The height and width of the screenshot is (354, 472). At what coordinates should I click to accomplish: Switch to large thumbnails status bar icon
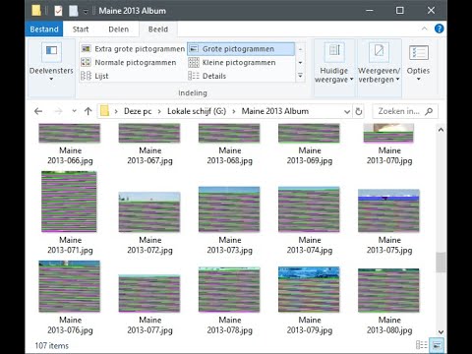click(x=437, y=345)
